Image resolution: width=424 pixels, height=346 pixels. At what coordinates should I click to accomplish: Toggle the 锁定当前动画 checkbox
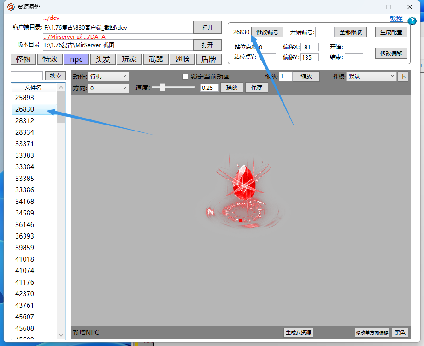pyautogui.click(x=185, y=77)
